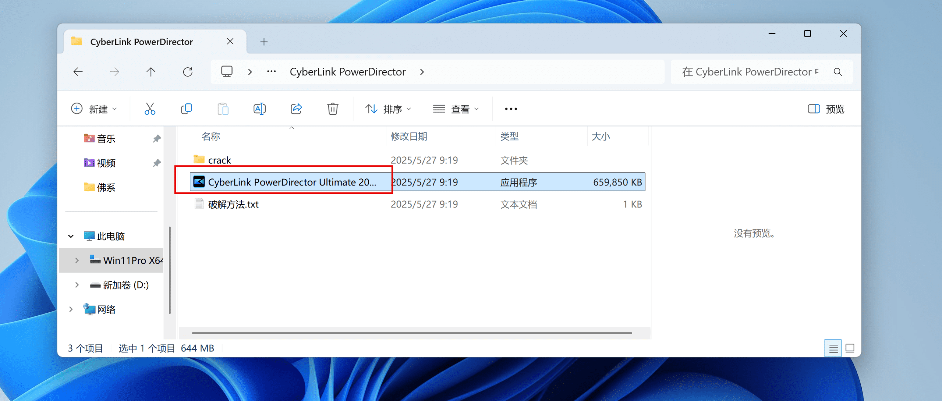Switch to large thumbnails view

(850, 348)
